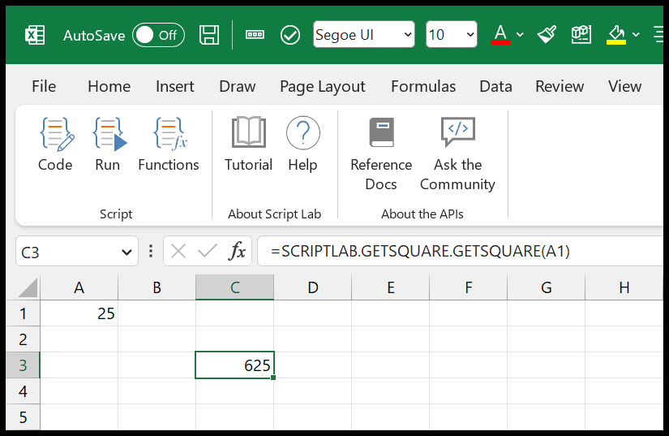Click Ask the Community icon

[458, 132]
